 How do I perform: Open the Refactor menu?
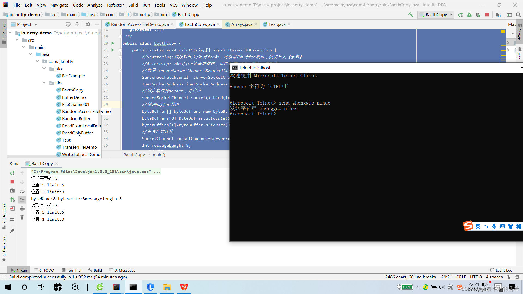tap(115, 5)
